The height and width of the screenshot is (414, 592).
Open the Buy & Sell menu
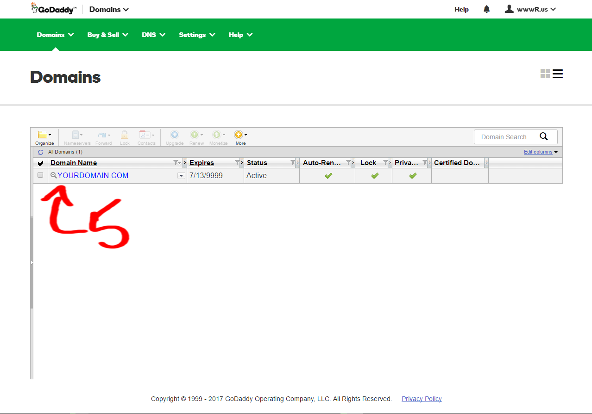[x=107, y=35]
